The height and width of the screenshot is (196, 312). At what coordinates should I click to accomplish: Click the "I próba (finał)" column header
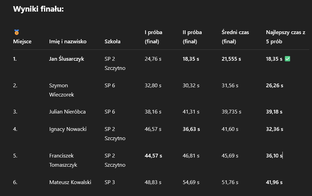[153, 37]
